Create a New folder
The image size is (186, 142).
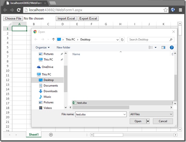63,48
